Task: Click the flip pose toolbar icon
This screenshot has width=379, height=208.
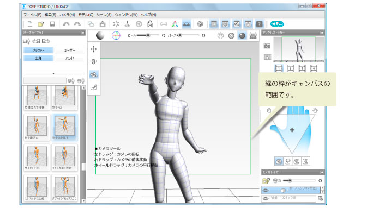Action: [150, 24]
